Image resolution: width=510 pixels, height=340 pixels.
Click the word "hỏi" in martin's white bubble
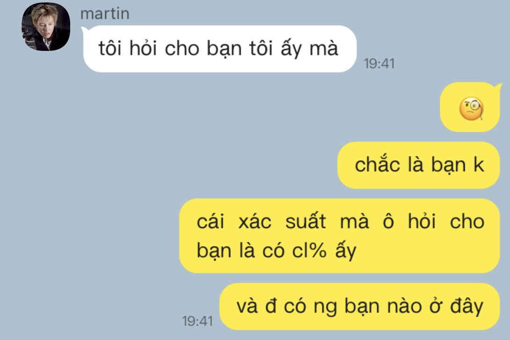point(143,49)
